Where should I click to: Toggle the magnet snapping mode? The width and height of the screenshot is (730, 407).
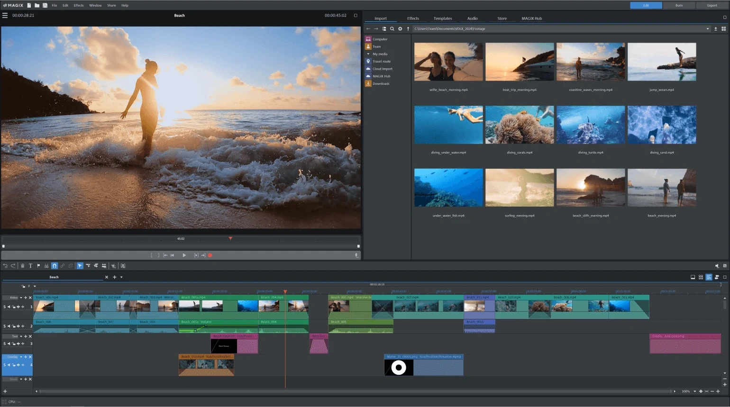(55, 266)
